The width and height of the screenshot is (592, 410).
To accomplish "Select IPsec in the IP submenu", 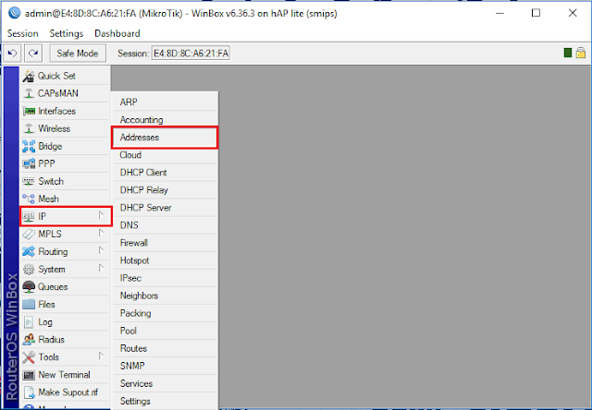I will point(165,278).
